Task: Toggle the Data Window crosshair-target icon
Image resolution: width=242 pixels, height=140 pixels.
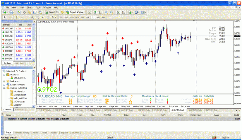Action: click(24, 12)
